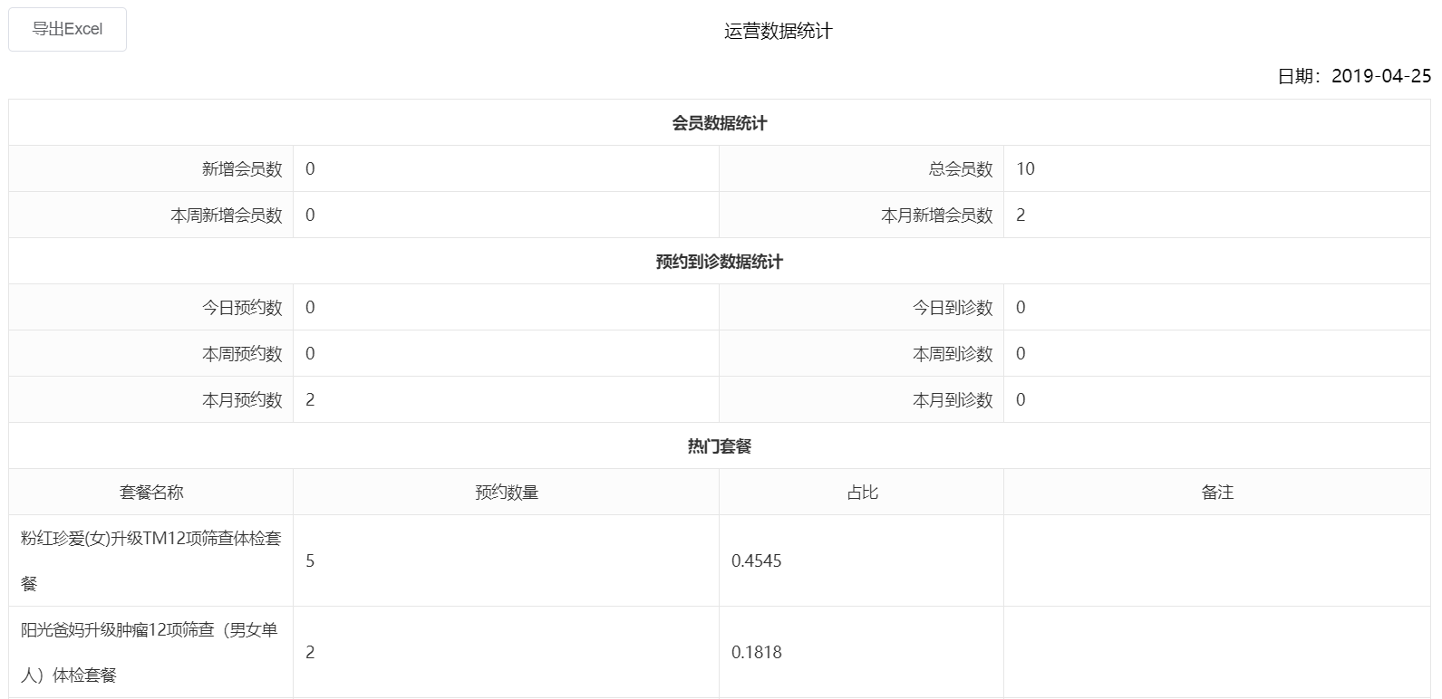Image resolution: width=1442 pixels, height=699 pixels.
Task: Select the 会员数据统计 section header
Action: [720, 123]
